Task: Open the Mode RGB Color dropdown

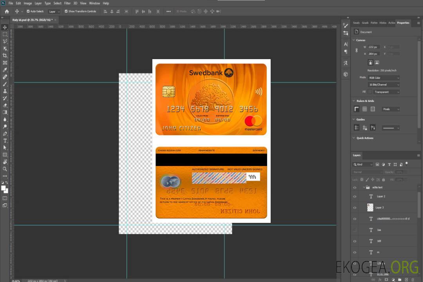Action: [383, 78]
